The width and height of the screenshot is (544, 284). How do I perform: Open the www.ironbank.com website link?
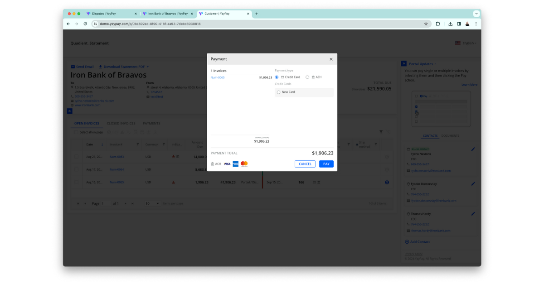[x=87, y=105]
